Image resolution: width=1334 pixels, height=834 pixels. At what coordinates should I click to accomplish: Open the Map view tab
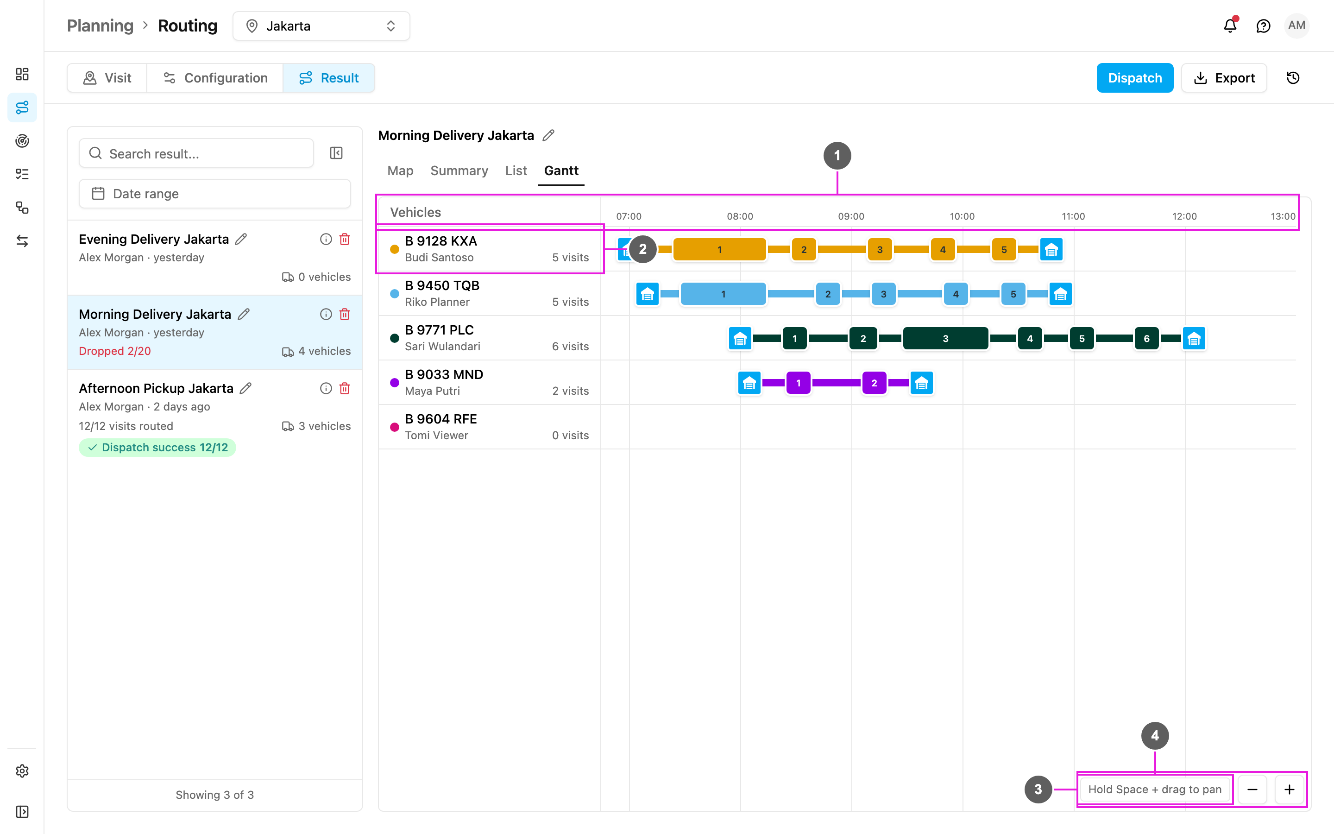(400, 171)
